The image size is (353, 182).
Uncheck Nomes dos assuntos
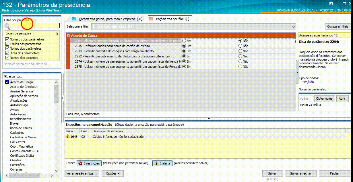(7, 58)
